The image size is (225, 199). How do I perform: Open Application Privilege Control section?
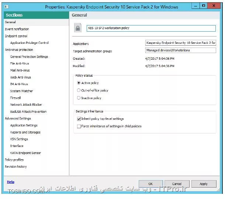[30, 43]
